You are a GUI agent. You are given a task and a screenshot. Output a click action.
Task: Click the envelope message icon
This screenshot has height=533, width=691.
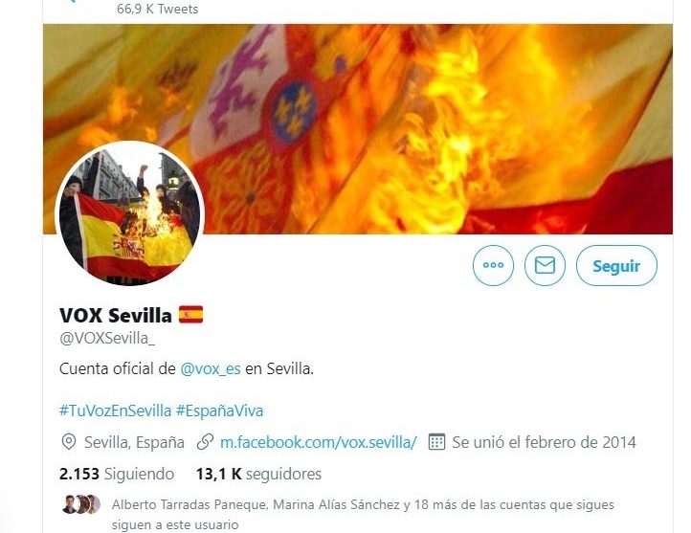click(545, 265)
